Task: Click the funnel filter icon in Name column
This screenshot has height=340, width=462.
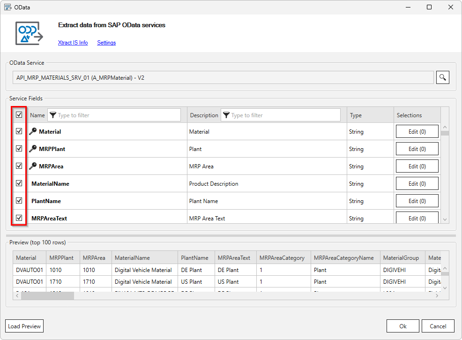Action: click(53, 115)
